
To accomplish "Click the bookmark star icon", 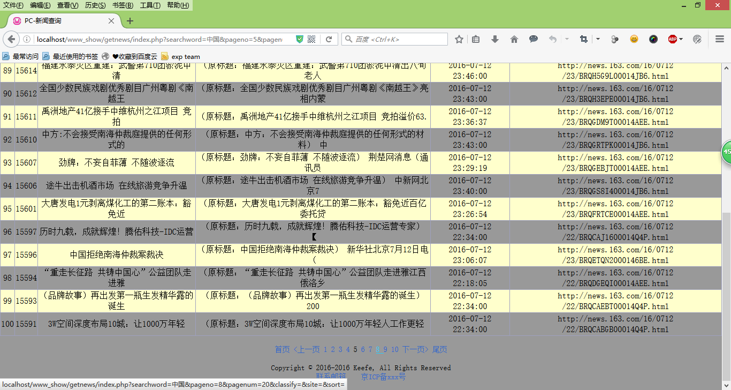I will [x=459, y=39].
